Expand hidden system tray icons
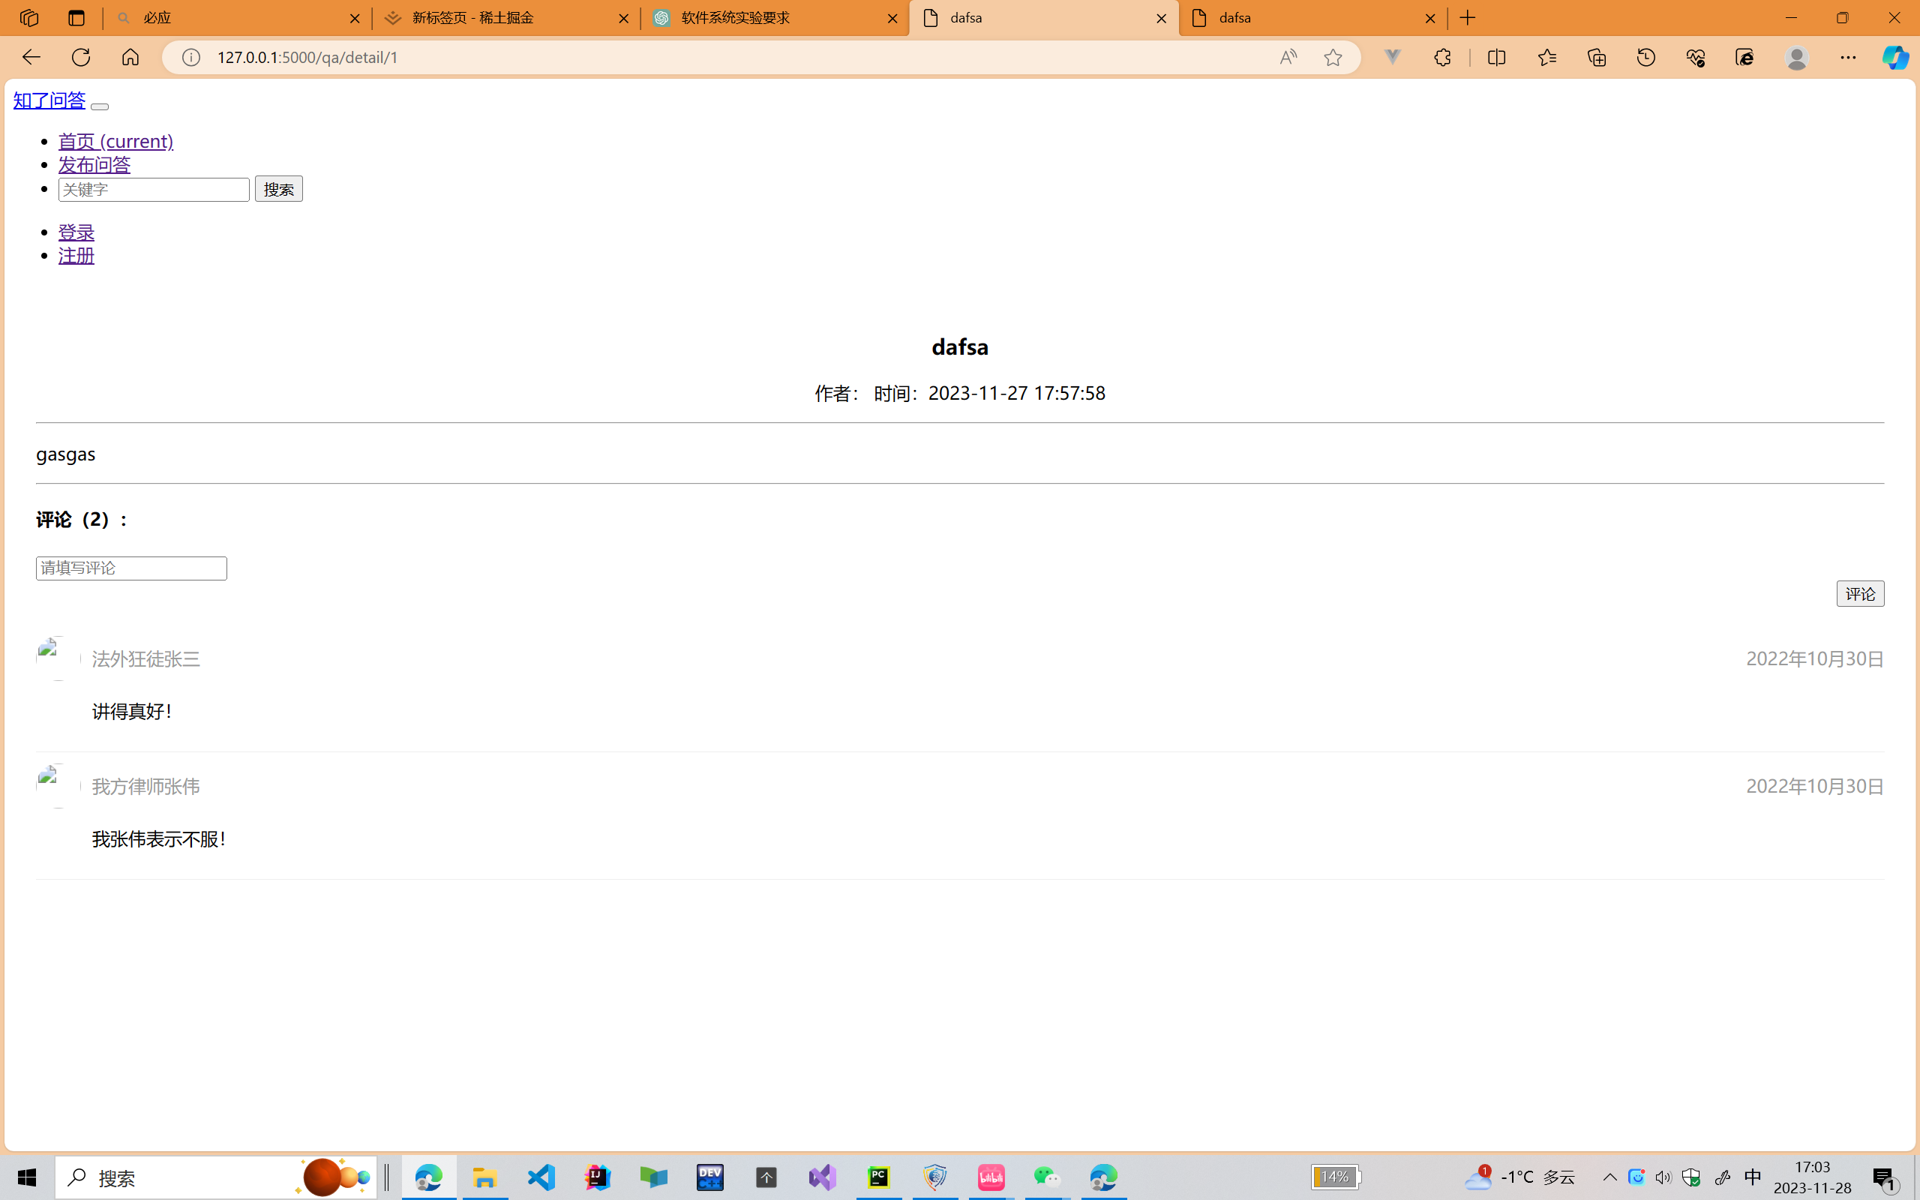Image resolution: width=1920 pixels, height=1200 pixels. point(1609,1177)
